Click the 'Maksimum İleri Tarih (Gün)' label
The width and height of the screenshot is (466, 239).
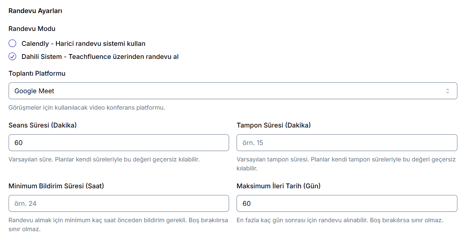point(278,186)
